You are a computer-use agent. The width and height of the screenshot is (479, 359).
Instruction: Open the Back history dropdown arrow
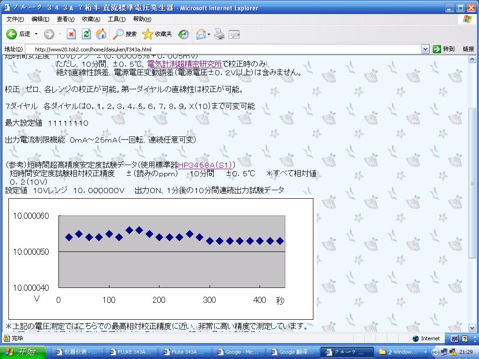pyautogui.click(x=36, y=34)
